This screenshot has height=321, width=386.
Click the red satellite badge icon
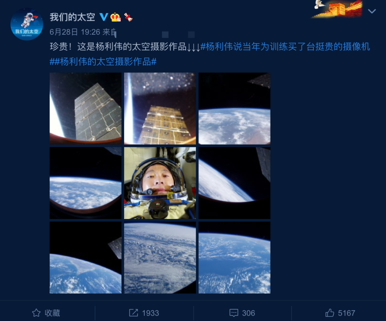128,17
